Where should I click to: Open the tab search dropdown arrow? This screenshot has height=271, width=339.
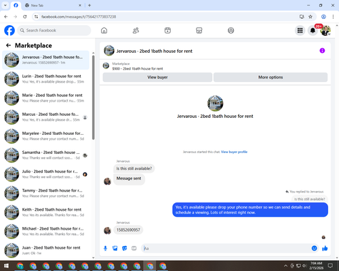tap(5, 5)
